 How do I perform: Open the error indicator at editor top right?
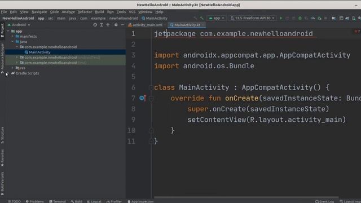[357, 31]
